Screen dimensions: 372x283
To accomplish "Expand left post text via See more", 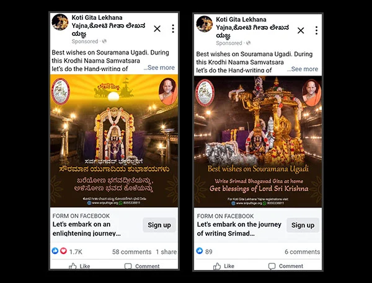I will 159,67.
